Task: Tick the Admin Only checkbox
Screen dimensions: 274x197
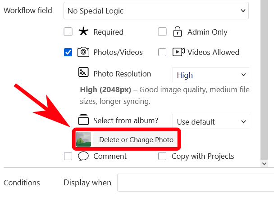Action: point(162,32)
